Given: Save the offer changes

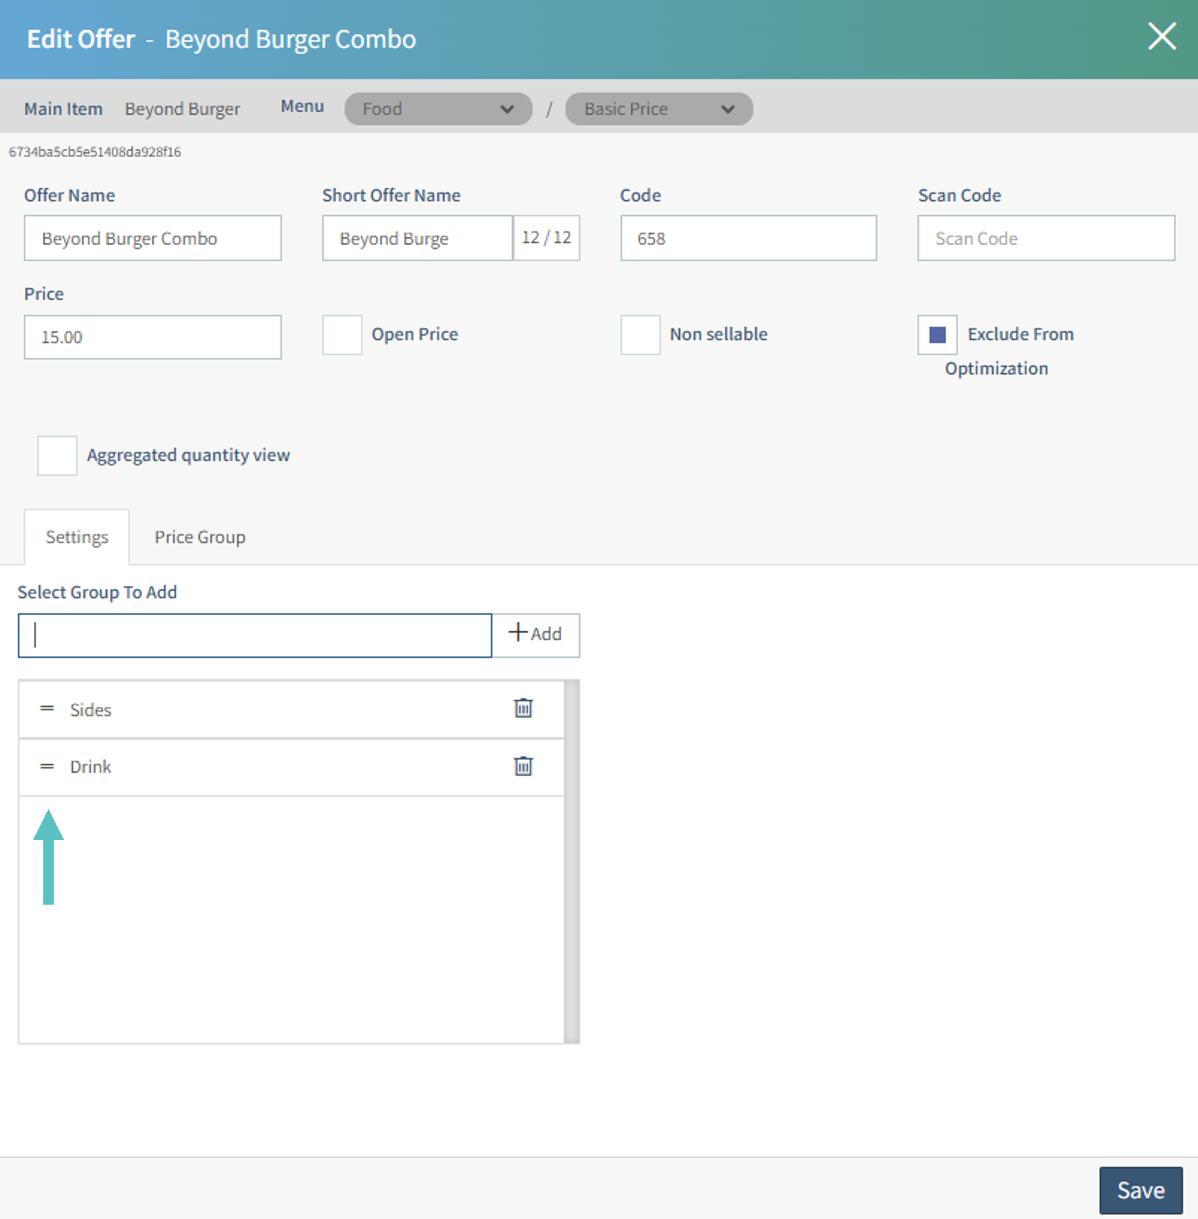Looking at the screenshot, I should [x=1140, y=1190].
